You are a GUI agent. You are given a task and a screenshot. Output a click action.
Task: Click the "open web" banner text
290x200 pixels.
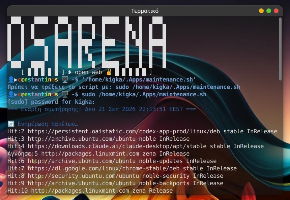point(88,72)
